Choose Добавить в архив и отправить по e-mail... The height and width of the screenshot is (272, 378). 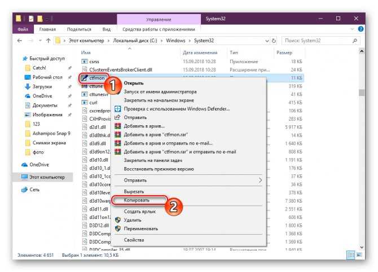[168, 143]
